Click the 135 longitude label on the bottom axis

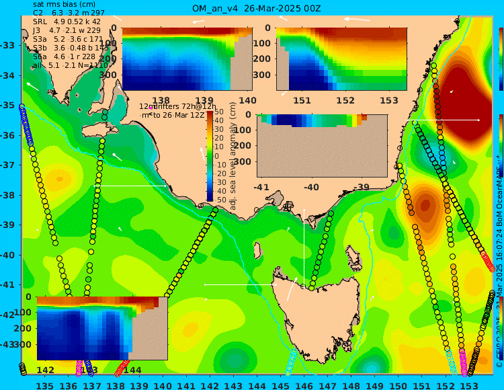[x=44, y=385]
